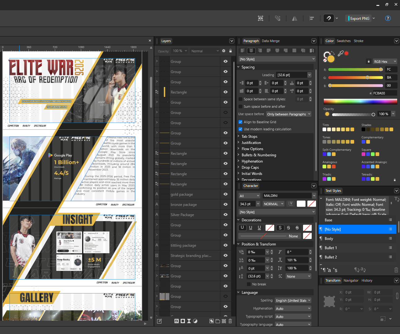Switch to the Data Merge tab
Image resolution: width=400 pixels, height=334 pixels.
pyautogui.click(x=270, y=41)
